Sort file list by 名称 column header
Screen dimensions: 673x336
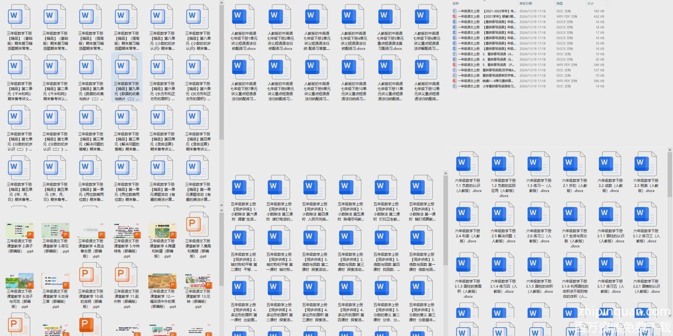[x=456, y=3]
